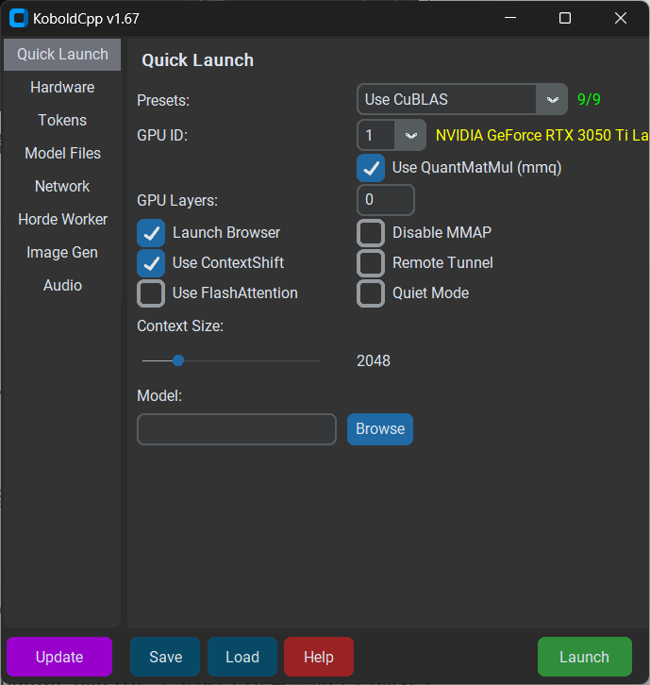Click the KoboldCpp app icon in title bar
Viewport: 650px width, 685px height.
18,18
